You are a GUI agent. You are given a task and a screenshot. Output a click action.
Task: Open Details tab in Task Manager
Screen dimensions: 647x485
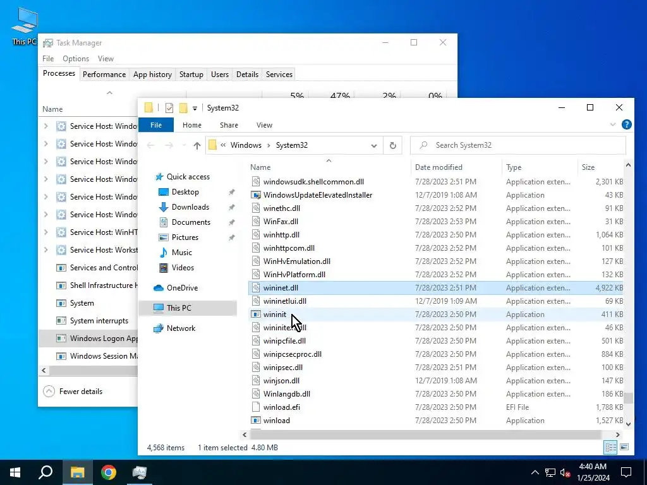coord(247,75)
